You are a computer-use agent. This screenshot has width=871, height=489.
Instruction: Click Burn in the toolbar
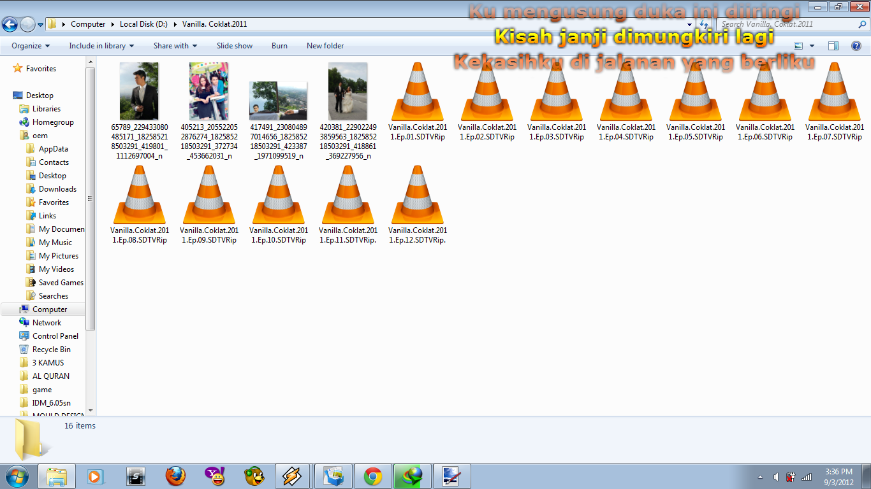coord(279,46)
